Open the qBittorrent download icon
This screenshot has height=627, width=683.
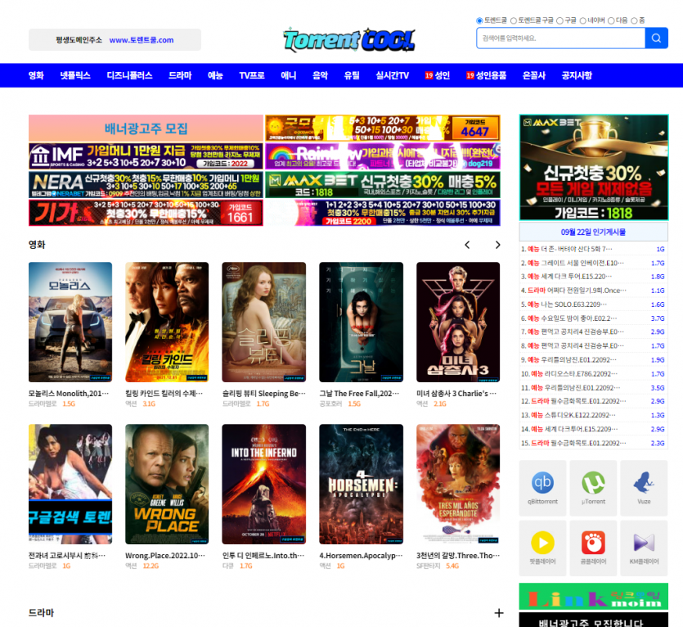point(542,484)
